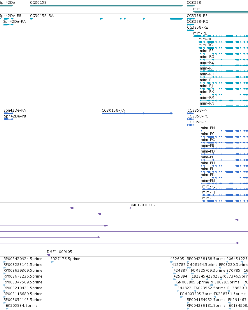The height and width of the screenshot is (310, 248).
Task: Click the CG3358 gene label
Action: pyautogui.click(x=194, y=3)
